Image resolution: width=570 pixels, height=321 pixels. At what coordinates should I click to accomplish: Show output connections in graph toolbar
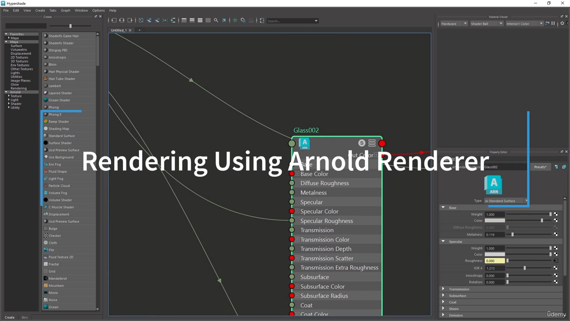(130, 21)
